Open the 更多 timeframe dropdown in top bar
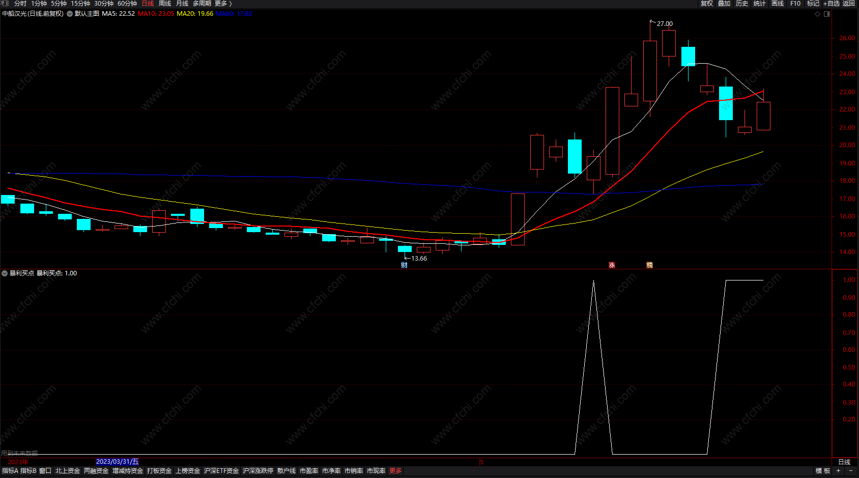 pos(223,4)
